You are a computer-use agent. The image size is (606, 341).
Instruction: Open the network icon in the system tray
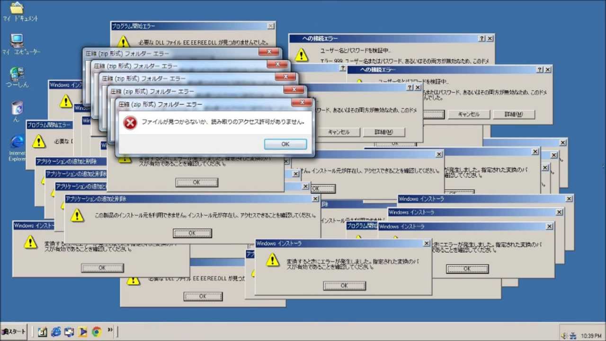tap(573, 335)
